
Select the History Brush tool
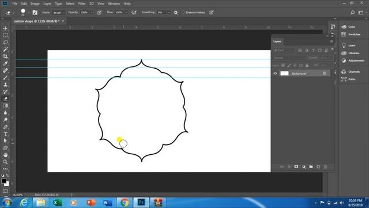tap(5, 92)
